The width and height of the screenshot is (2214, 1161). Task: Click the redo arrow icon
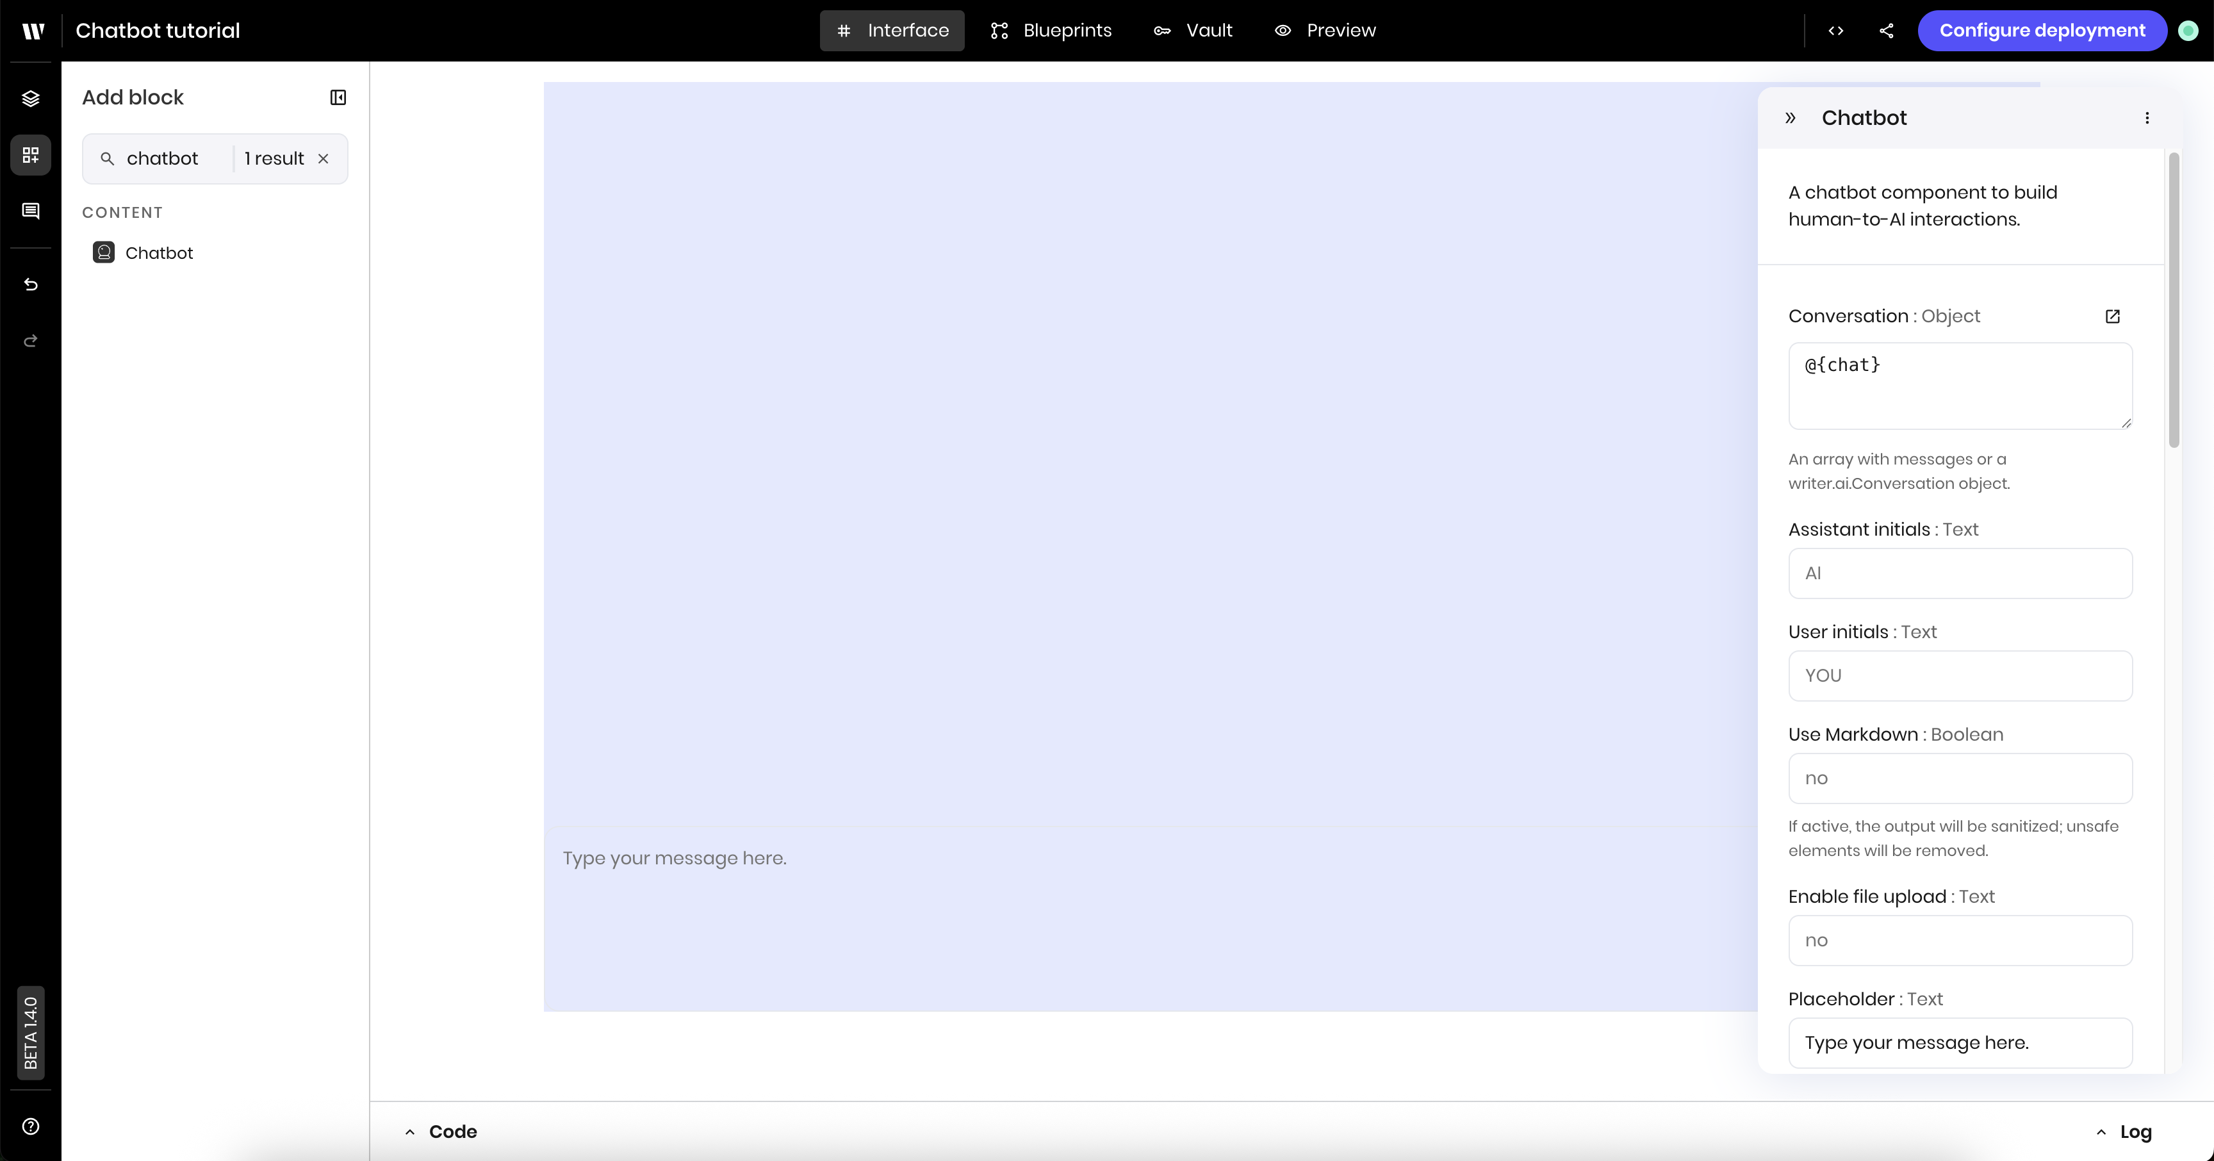click(31, 341)
